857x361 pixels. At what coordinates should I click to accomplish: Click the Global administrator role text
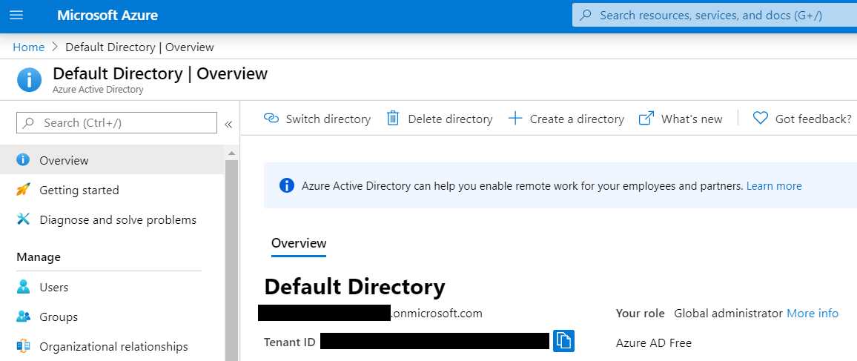[728, 314]
